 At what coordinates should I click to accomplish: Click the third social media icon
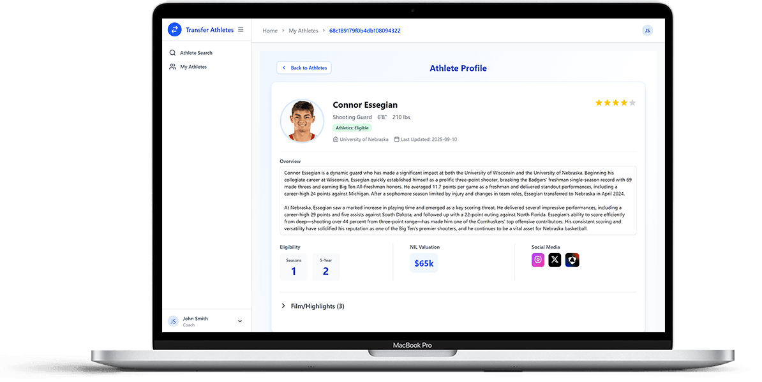(x=571, y=260)
